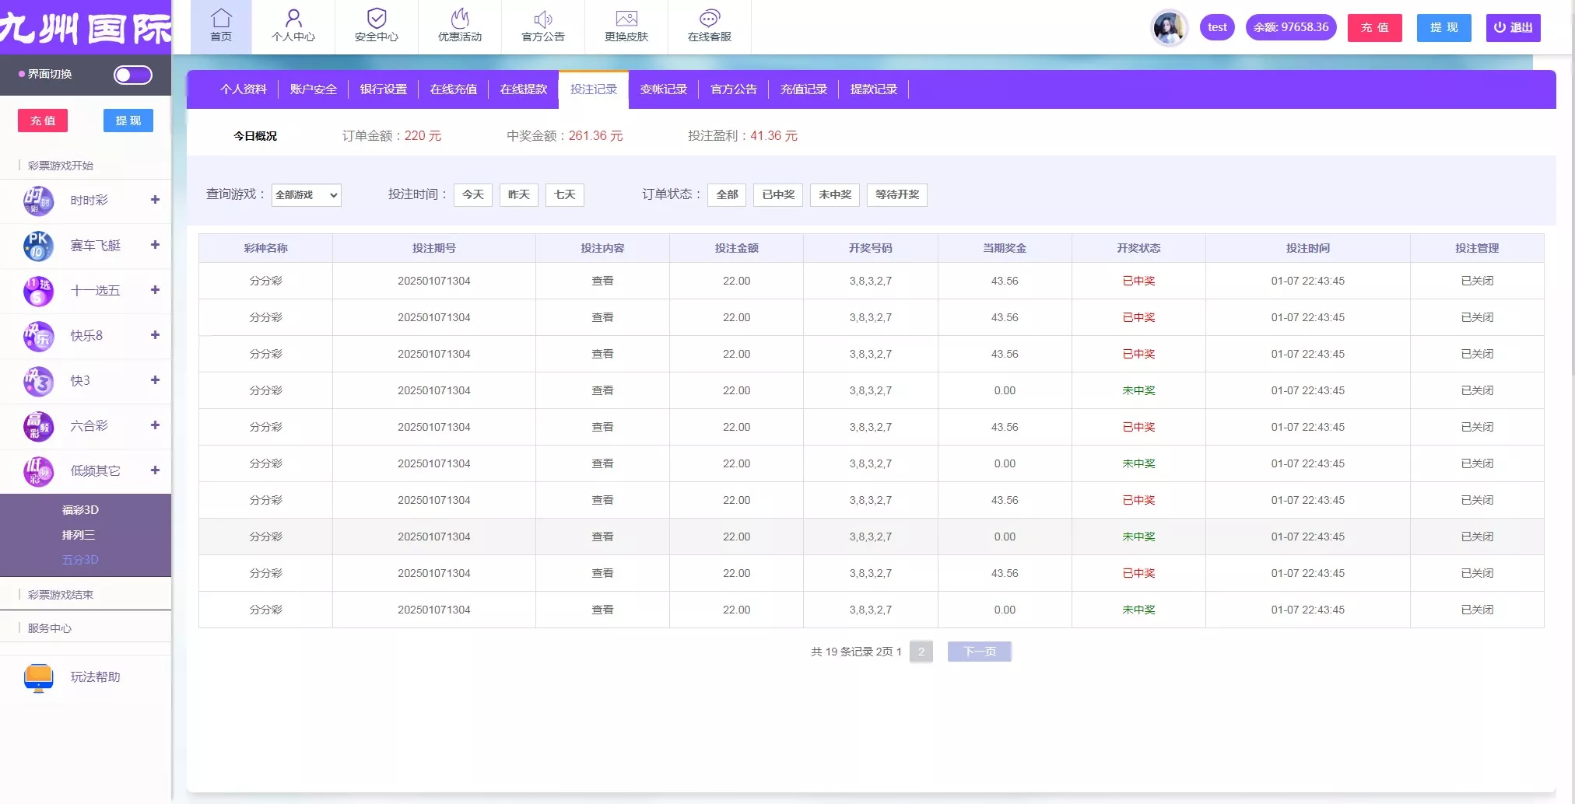Click the user avatar picture
Image resolution: width=1575 pixels, height=804 pixels.
(x=1169, y=28)
